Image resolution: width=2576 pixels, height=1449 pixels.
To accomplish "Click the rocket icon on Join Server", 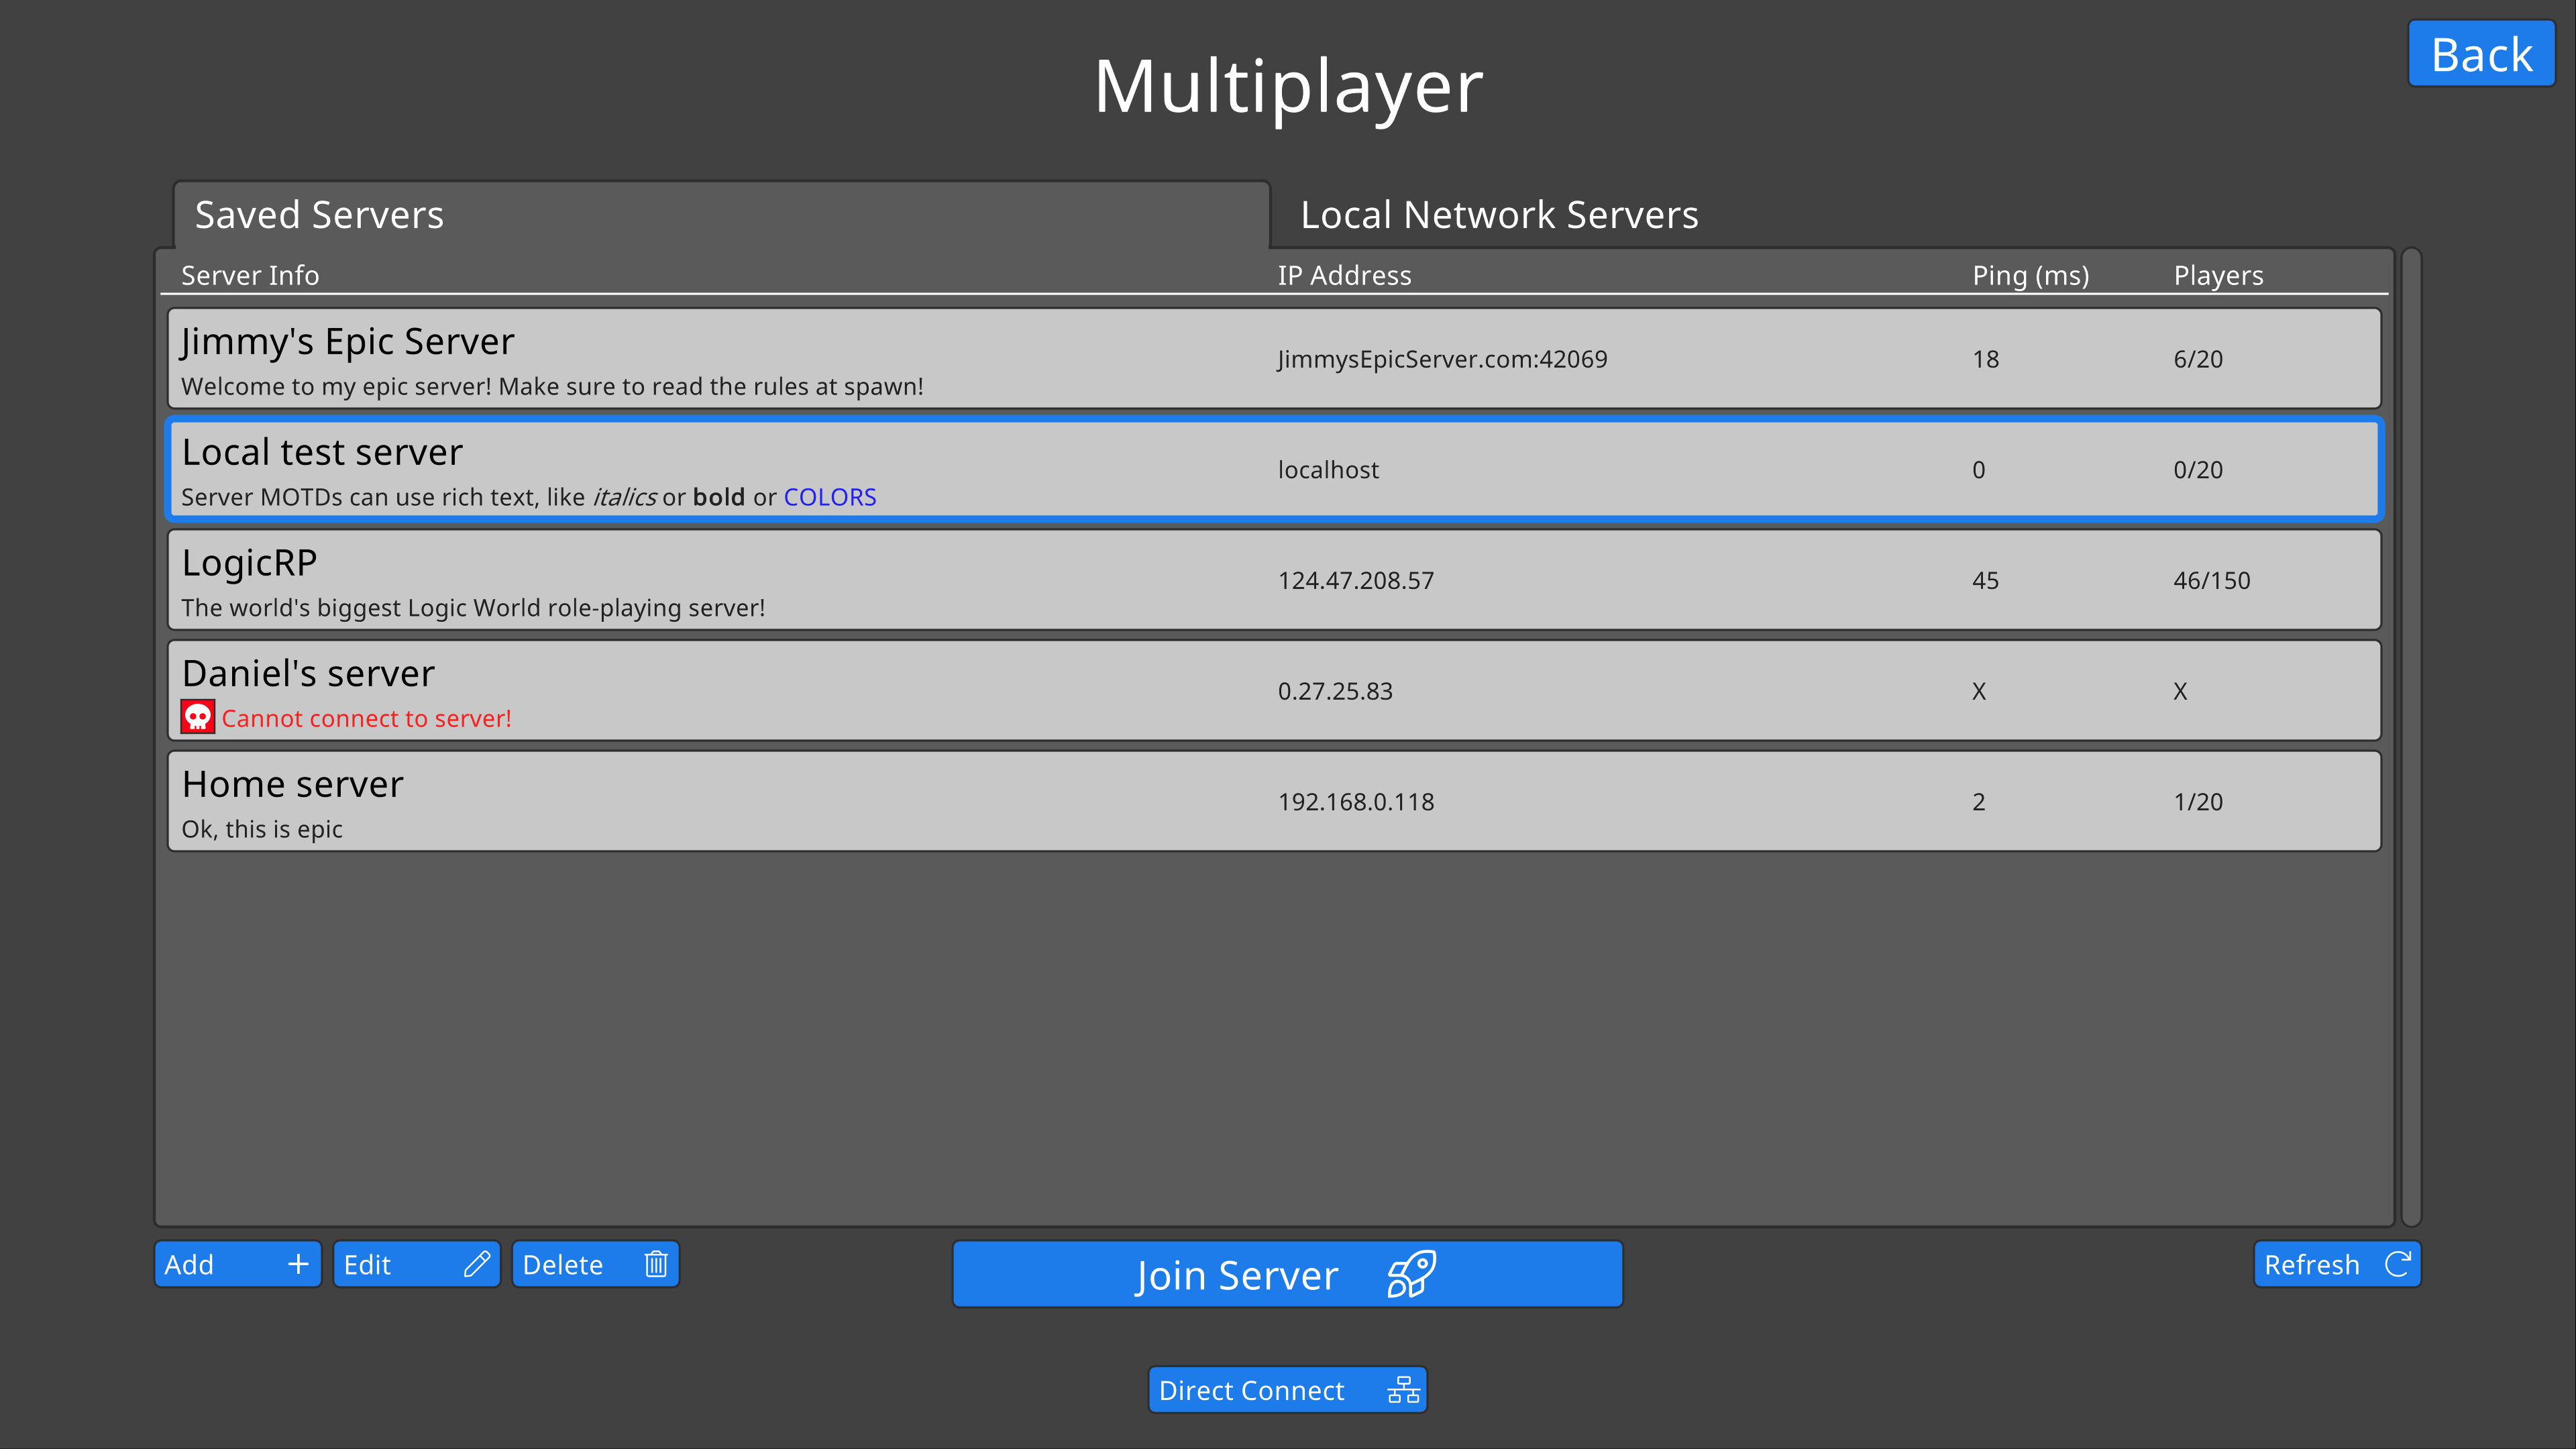I will [x=1411, y=1275].
